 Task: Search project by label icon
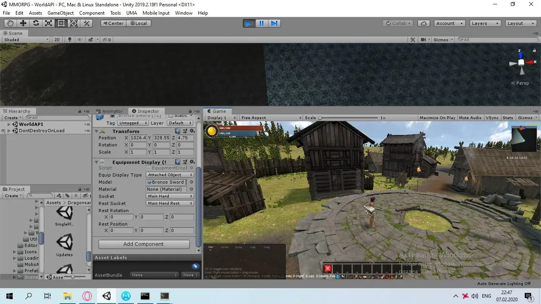pos(68,196)
